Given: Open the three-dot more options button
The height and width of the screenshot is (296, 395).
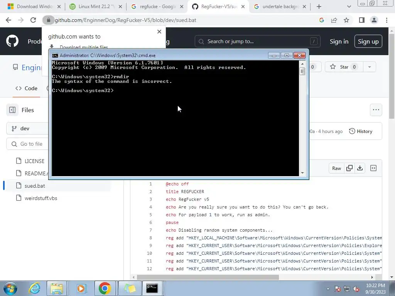Looking at the screenshot, I should pos(376,110).
